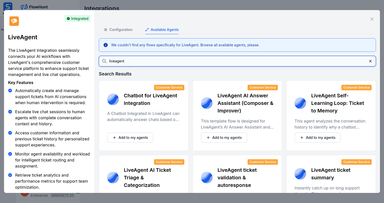Click the Integrated status badge

pos(77,18)
